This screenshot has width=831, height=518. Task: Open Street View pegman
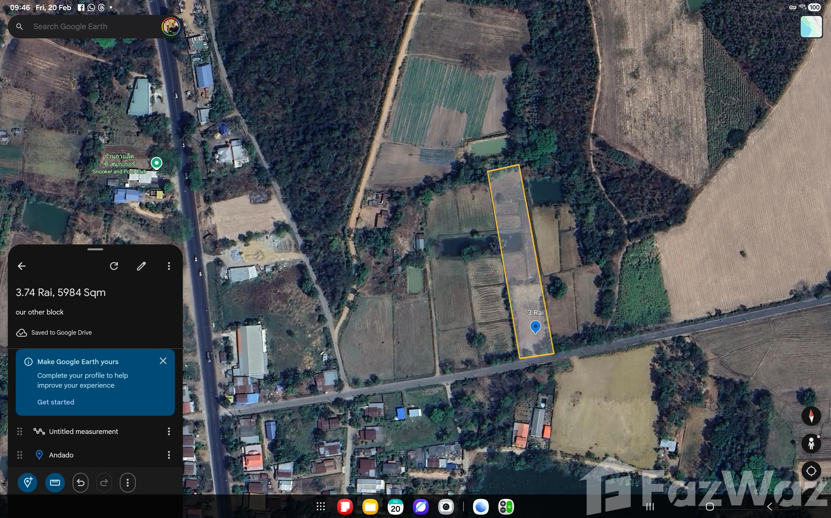(811, 443)
